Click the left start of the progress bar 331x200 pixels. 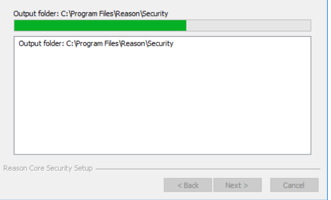tap(15, 25)
